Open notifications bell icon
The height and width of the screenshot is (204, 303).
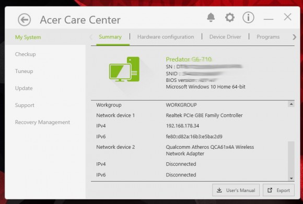211,18
